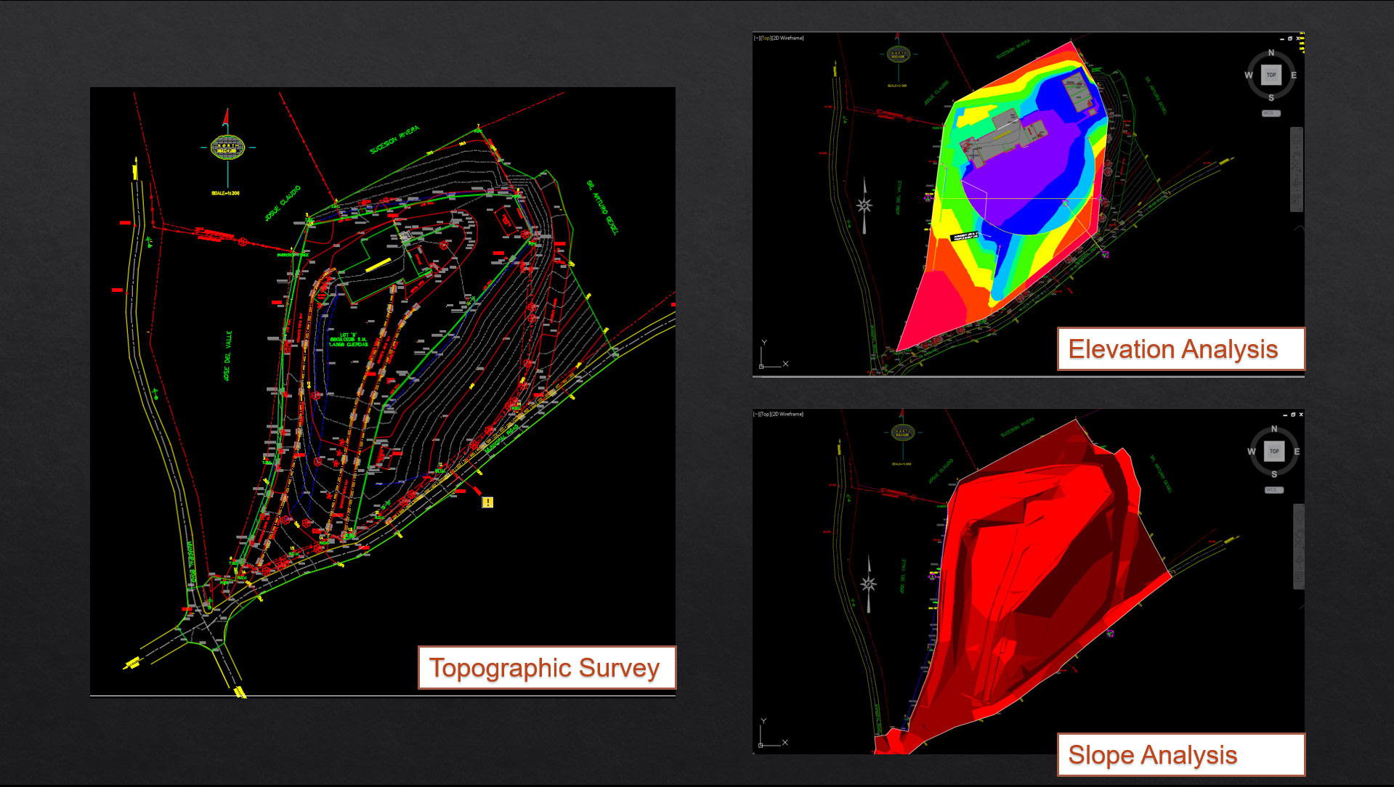Restore the Slope Analysis drawing window
This screenshot has height=787, width=1394.
click(1293, 415)
